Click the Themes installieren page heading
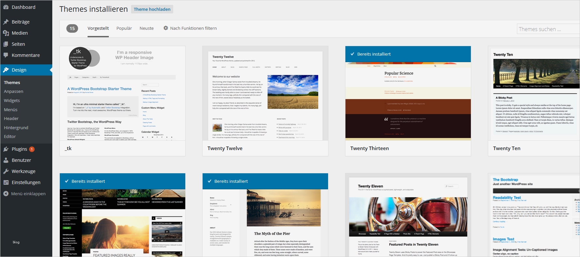Screen dimensions: 580x257 (93, 9)
